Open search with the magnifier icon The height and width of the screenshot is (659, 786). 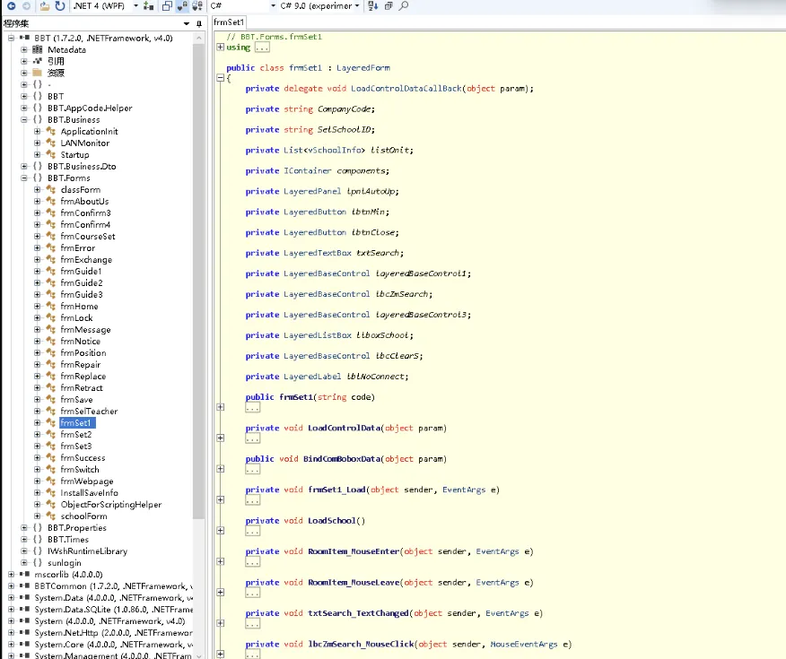[x=405, y=6]
